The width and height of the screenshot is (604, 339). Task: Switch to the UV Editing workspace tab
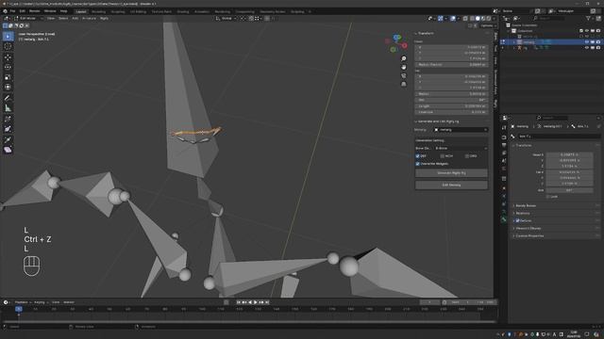pyautogui.click(x=138, y=11)
